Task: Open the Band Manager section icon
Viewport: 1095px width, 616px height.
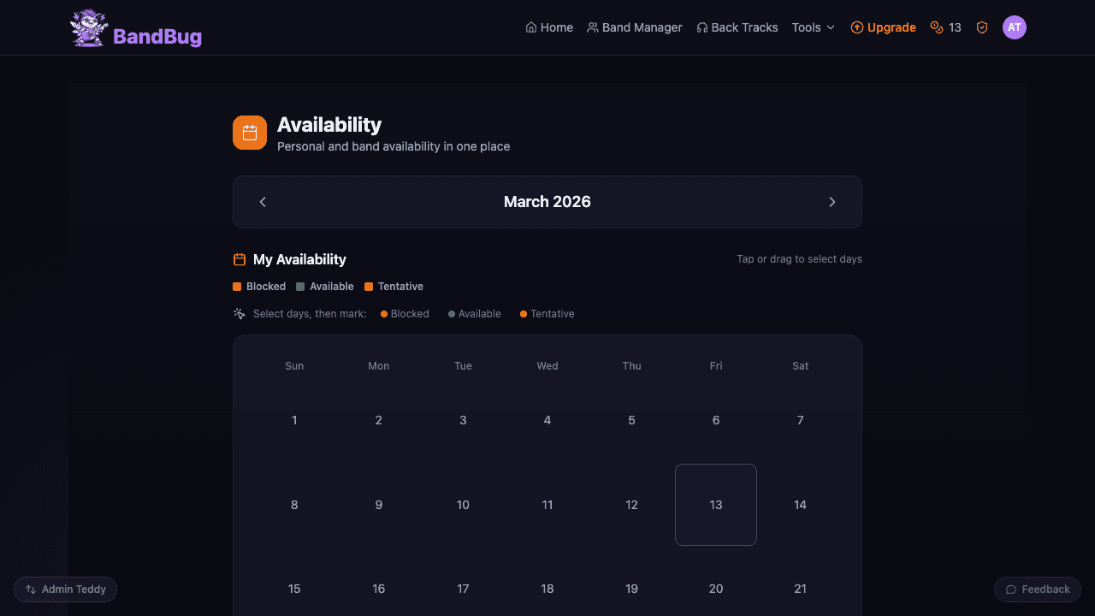Action: 592,27
